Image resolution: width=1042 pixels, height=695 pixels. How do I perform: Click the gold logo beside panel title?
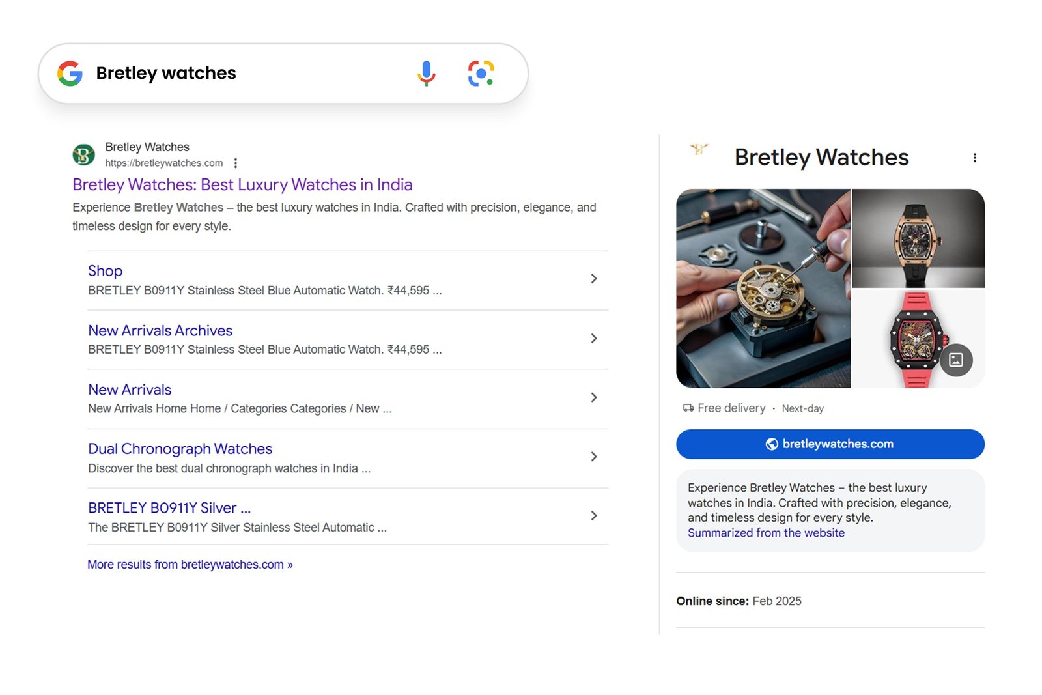pos(699,150)
